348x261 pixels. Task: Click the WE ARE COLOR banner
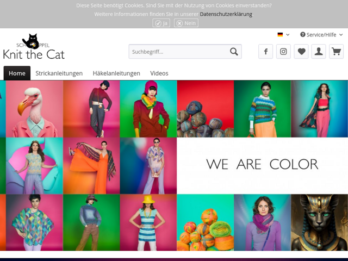[262, 165]
